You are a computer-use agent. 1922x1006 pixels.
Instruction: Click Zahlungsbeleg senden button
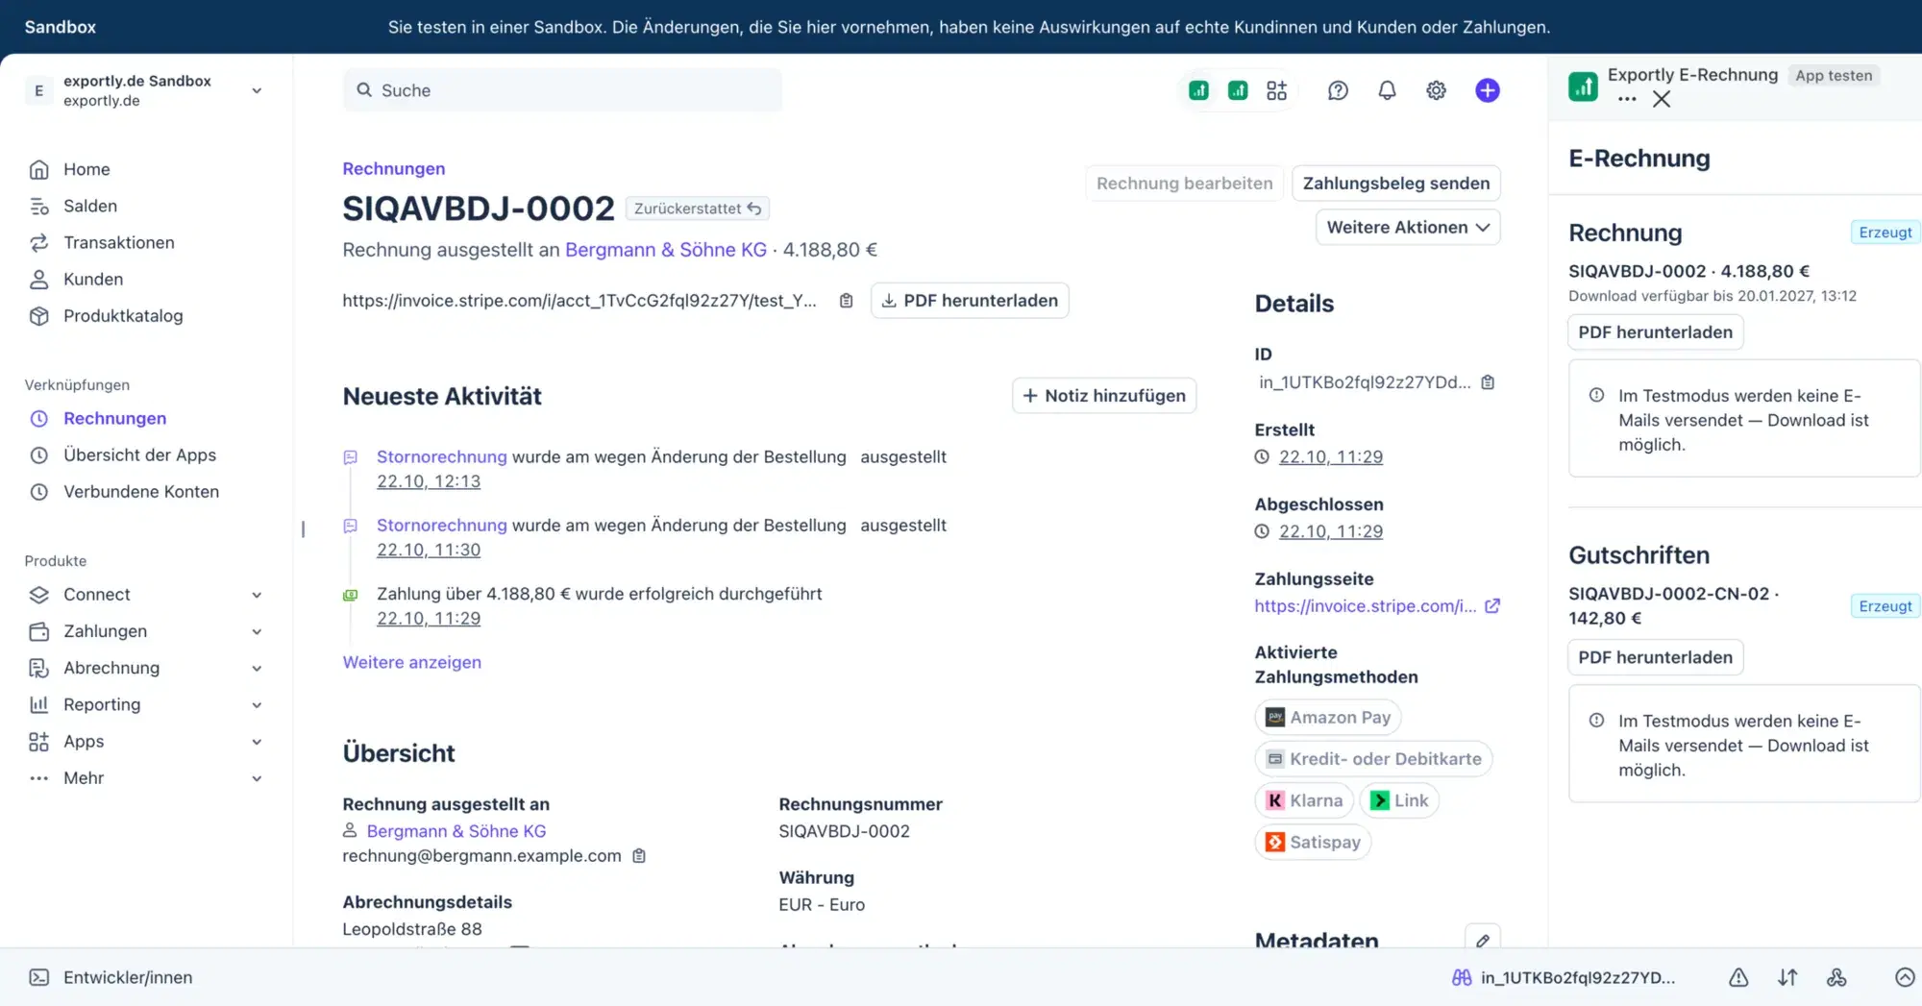click(1395, 183)
